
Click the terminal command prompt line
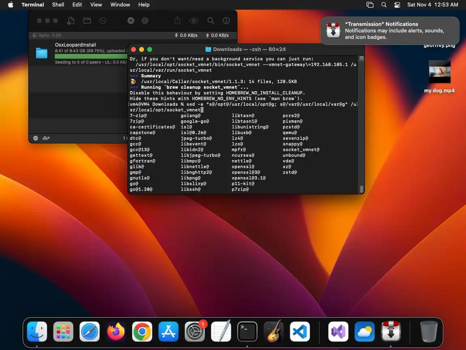(x=244, y=107)
